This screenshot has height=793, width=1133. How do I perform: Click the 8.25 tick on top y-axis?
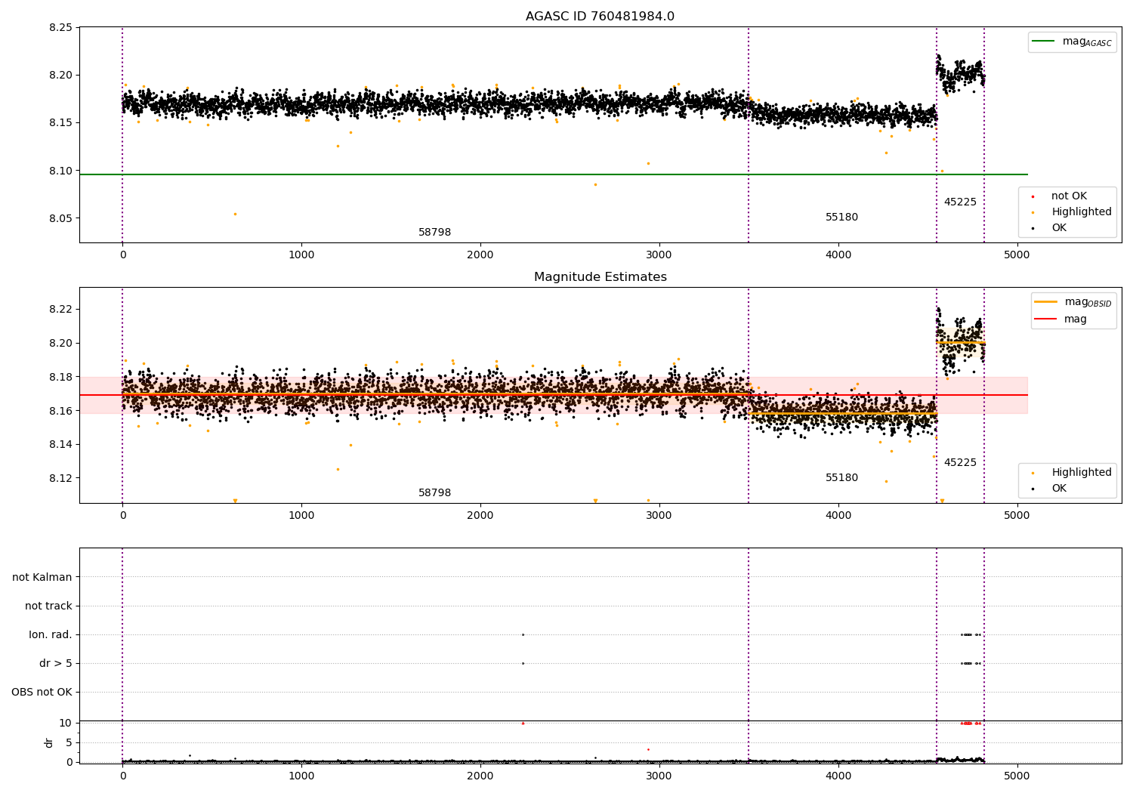[60, 27]
